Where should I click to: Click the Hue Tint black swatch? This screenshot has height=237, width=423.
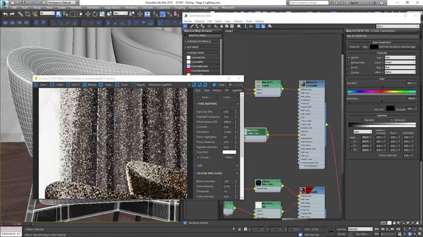pyautogui.click(x=390, y=109)
